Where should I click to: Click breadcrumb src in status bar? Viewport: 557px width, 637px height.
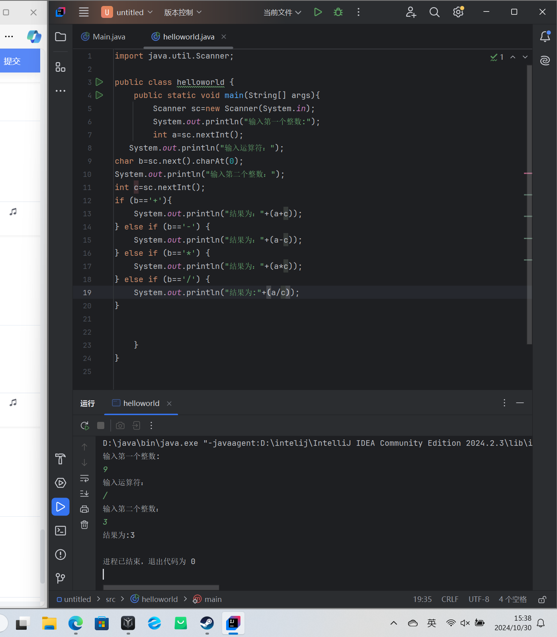tap(111, 599)
